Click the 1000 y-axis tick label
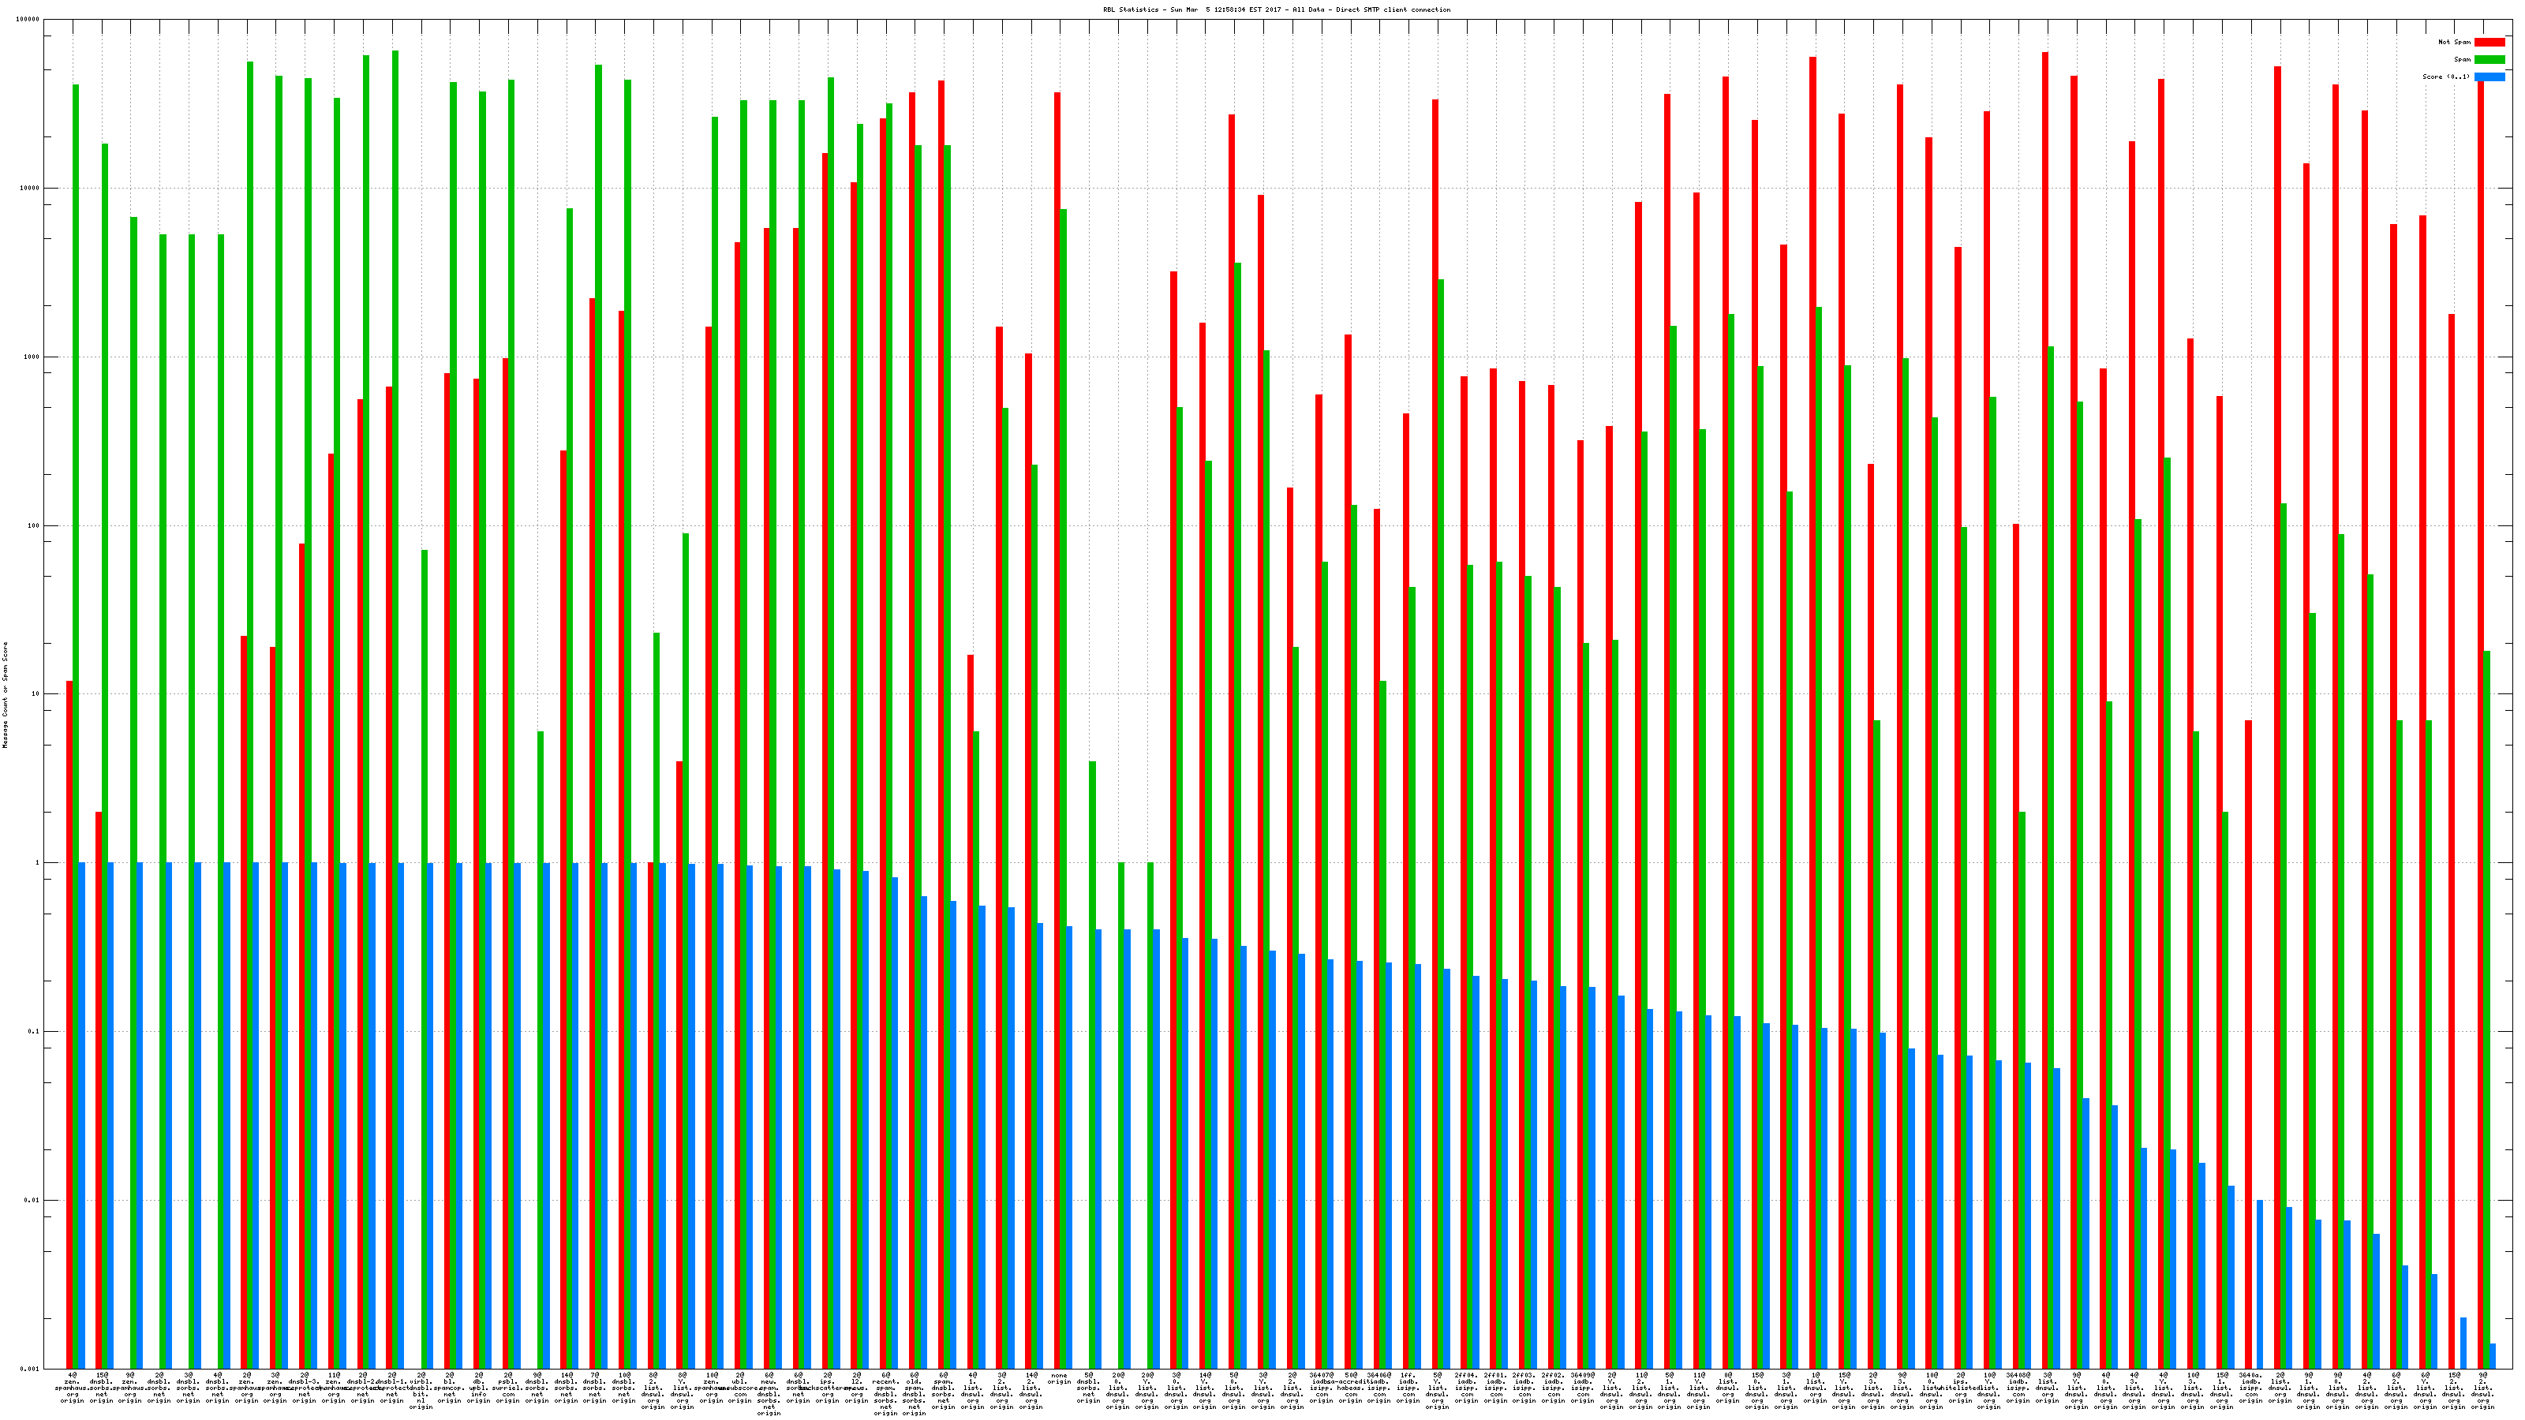The image size is (2525, 1420). point(32,357)
